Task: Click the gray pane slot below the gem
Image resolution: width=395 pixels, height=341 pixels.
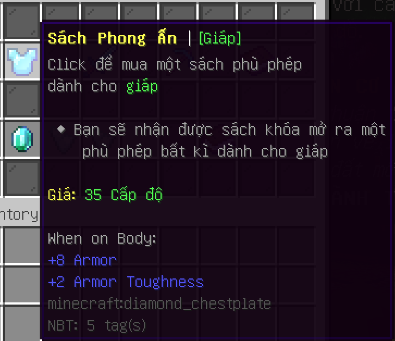Action: pyautogui.click(x=22, y=178)
